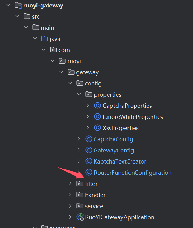Screen dimensions: 193x228
Task: Select the IgnoreWhiteProperties file
Action: click(133, 117)
